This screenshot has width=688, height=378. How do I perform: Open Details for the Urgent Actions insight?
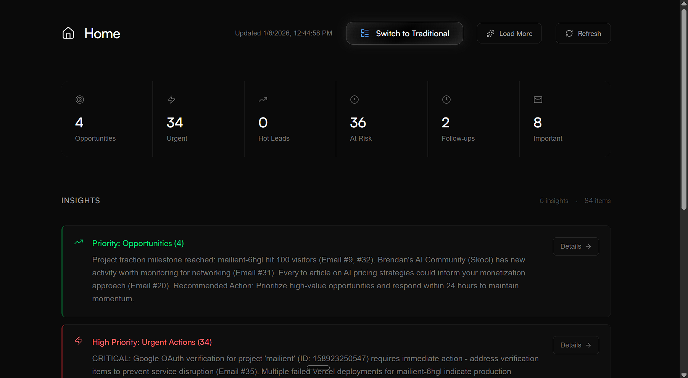[x=575, y=345]
